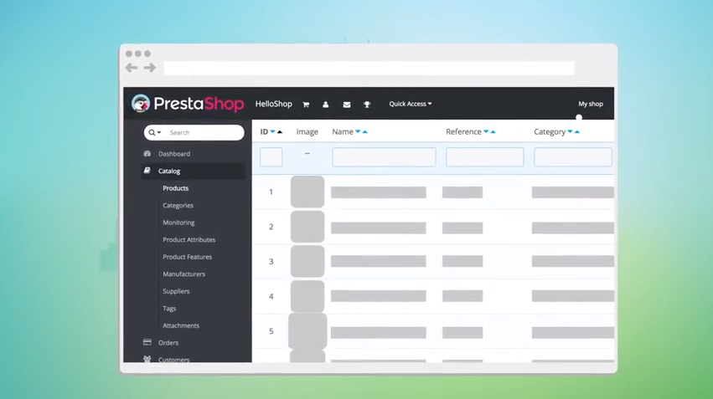This screenshot has height=399, width=713.
Task: Open Products submenu item
Action: click(x=175, y=188)
